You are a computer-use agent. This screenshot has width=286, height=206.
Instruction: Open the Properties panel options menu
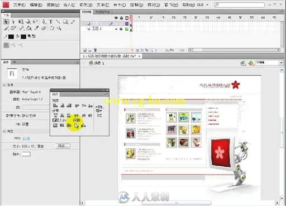[x=77, y=62]
